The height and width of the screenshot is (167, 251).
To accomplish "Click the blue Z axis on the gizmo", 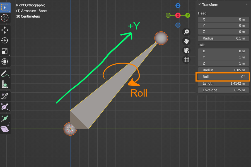I will pos(178,6).
